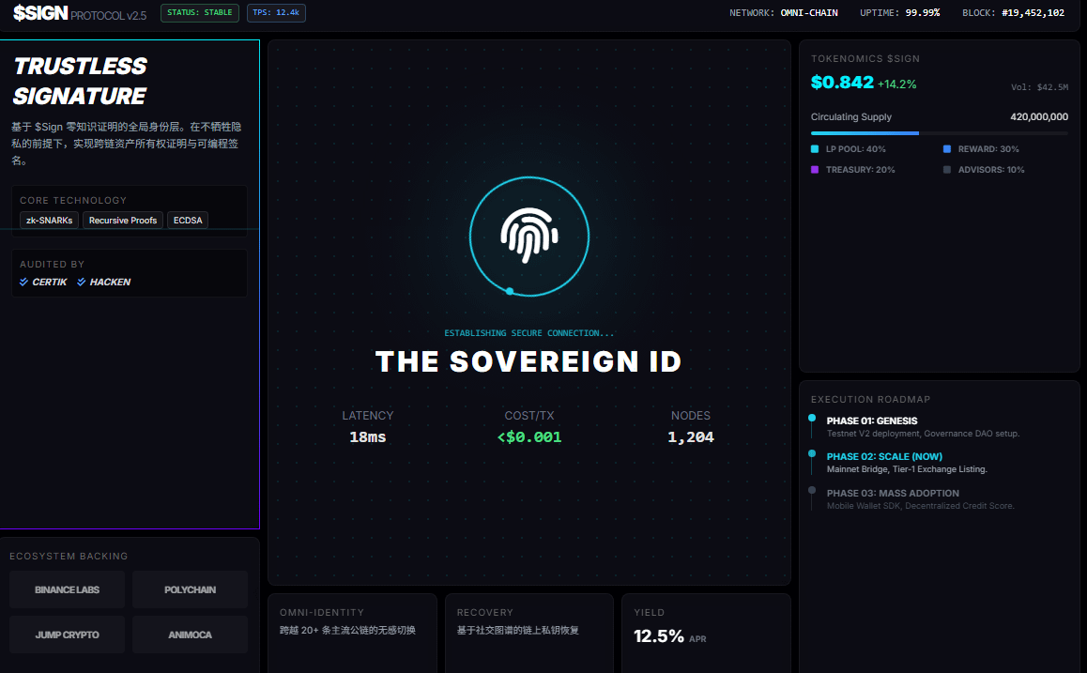
Task: Click the CERTIK audit checkmark icon
Action: point(24,283)
